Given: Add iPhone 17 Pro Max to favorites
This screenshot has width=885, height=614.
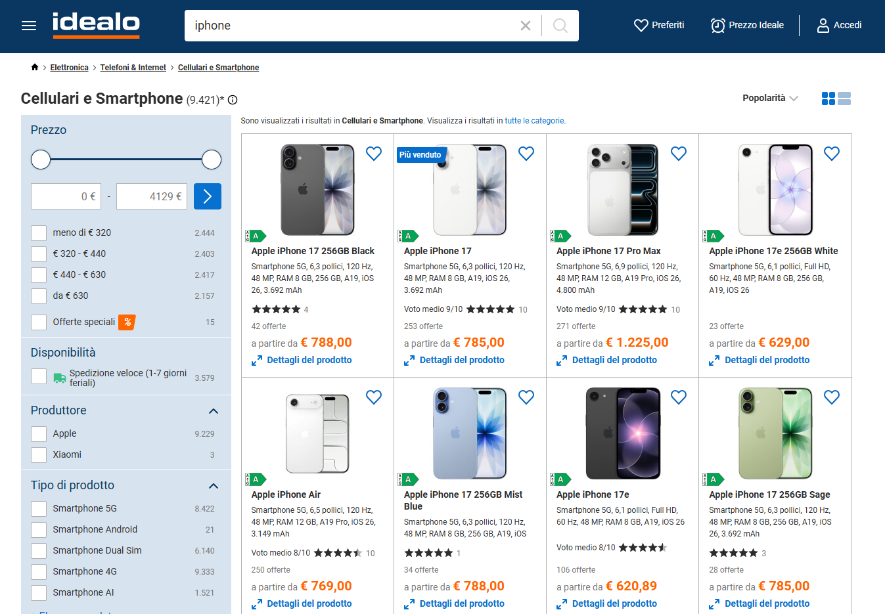Looking at the screenshot, I should coord(679,154).
